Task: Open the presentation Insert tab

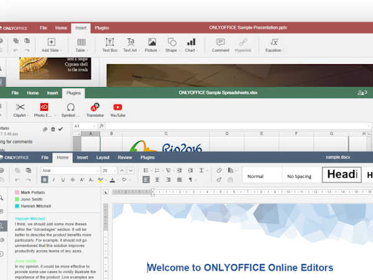Action: 81,28
